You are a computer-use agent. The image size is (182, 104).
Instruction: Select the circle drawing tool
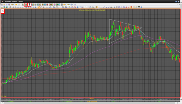124,7
